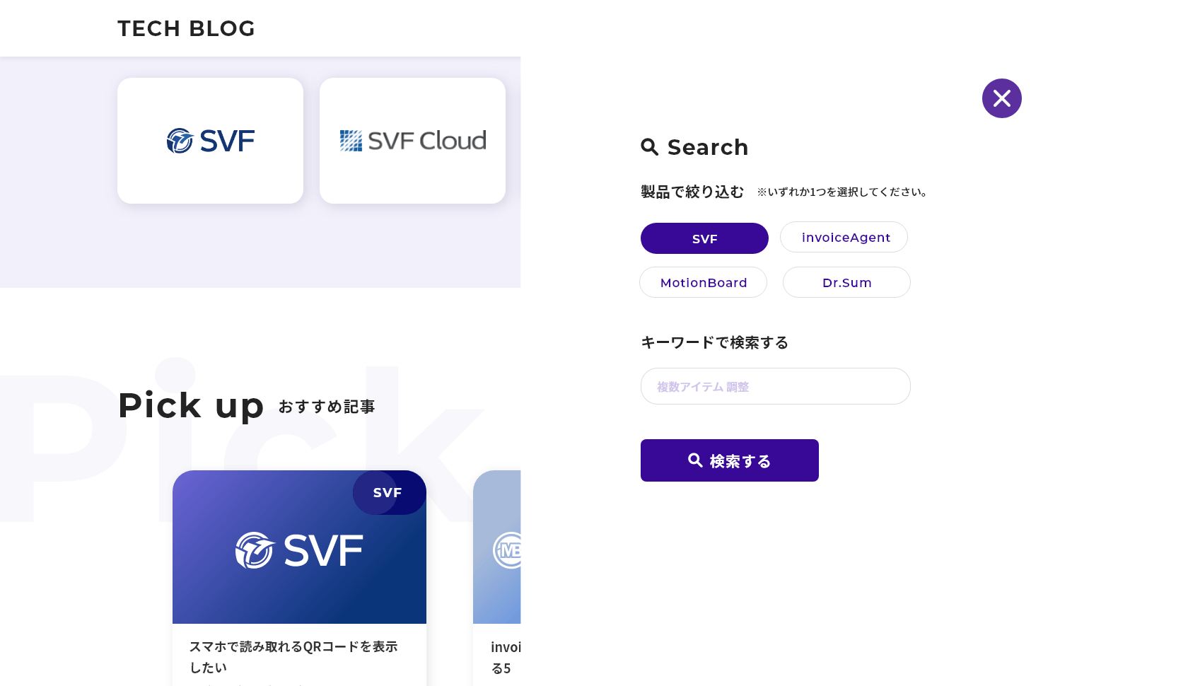Click white SVF logo in article banner
This screenshot has height=686, width=1188.
point(299,550)
